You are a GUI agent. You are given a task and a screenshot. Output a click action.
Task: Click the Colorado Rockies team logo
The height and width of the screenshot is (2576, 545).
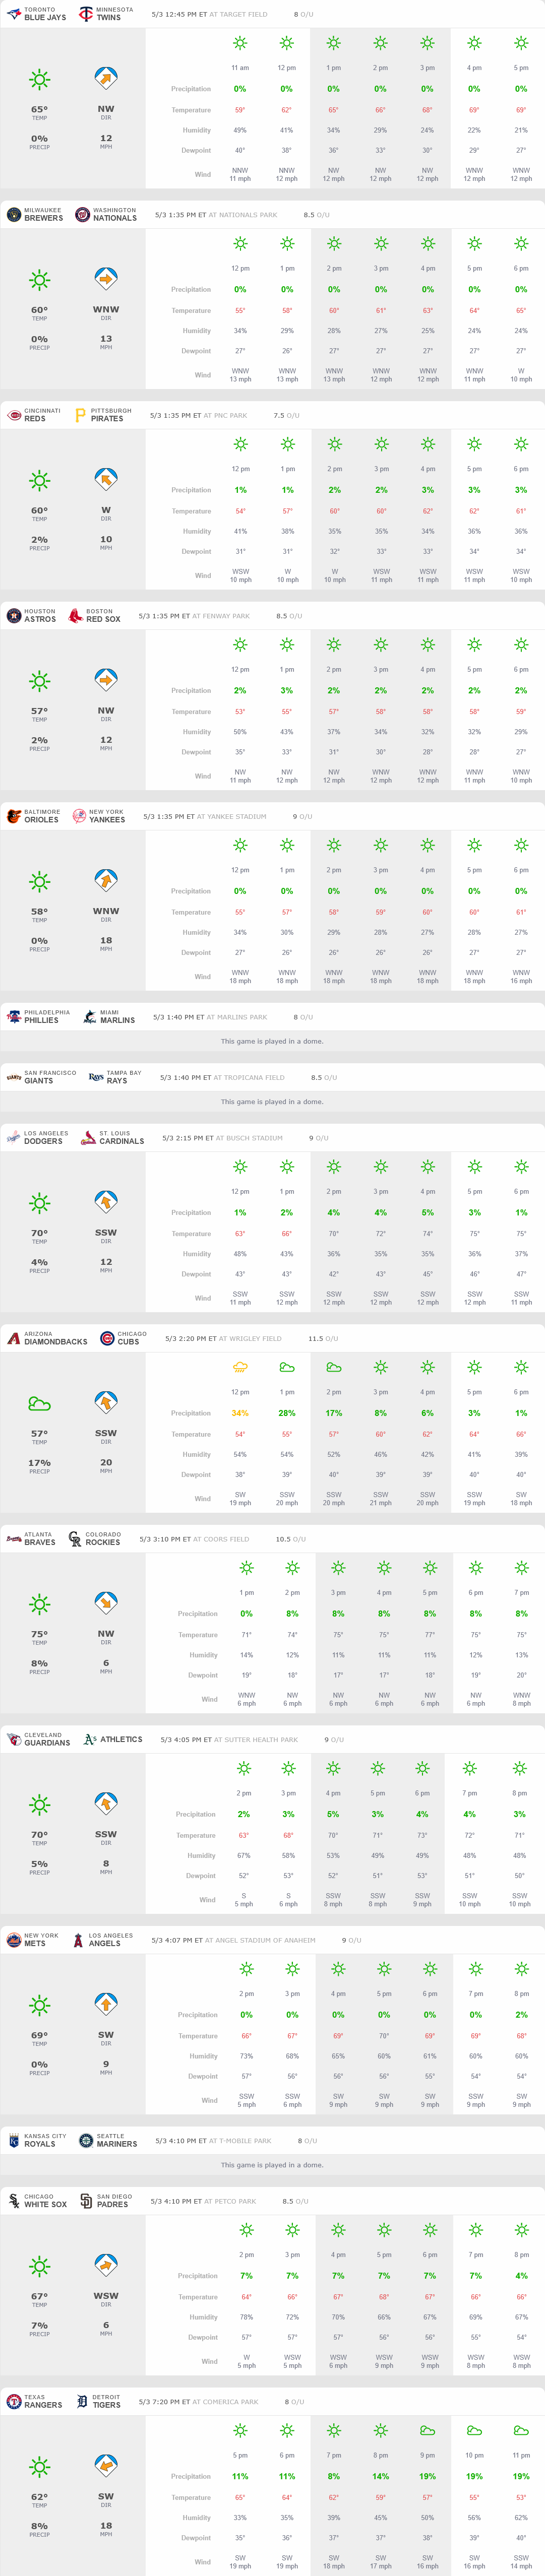click(x=75, y=1539)
